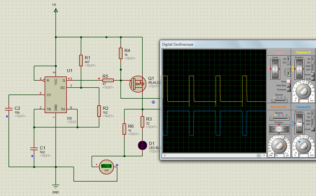The image size is (316, 196).
Task: Click the mA ammeter instrument
Action: tap(106, 167)
